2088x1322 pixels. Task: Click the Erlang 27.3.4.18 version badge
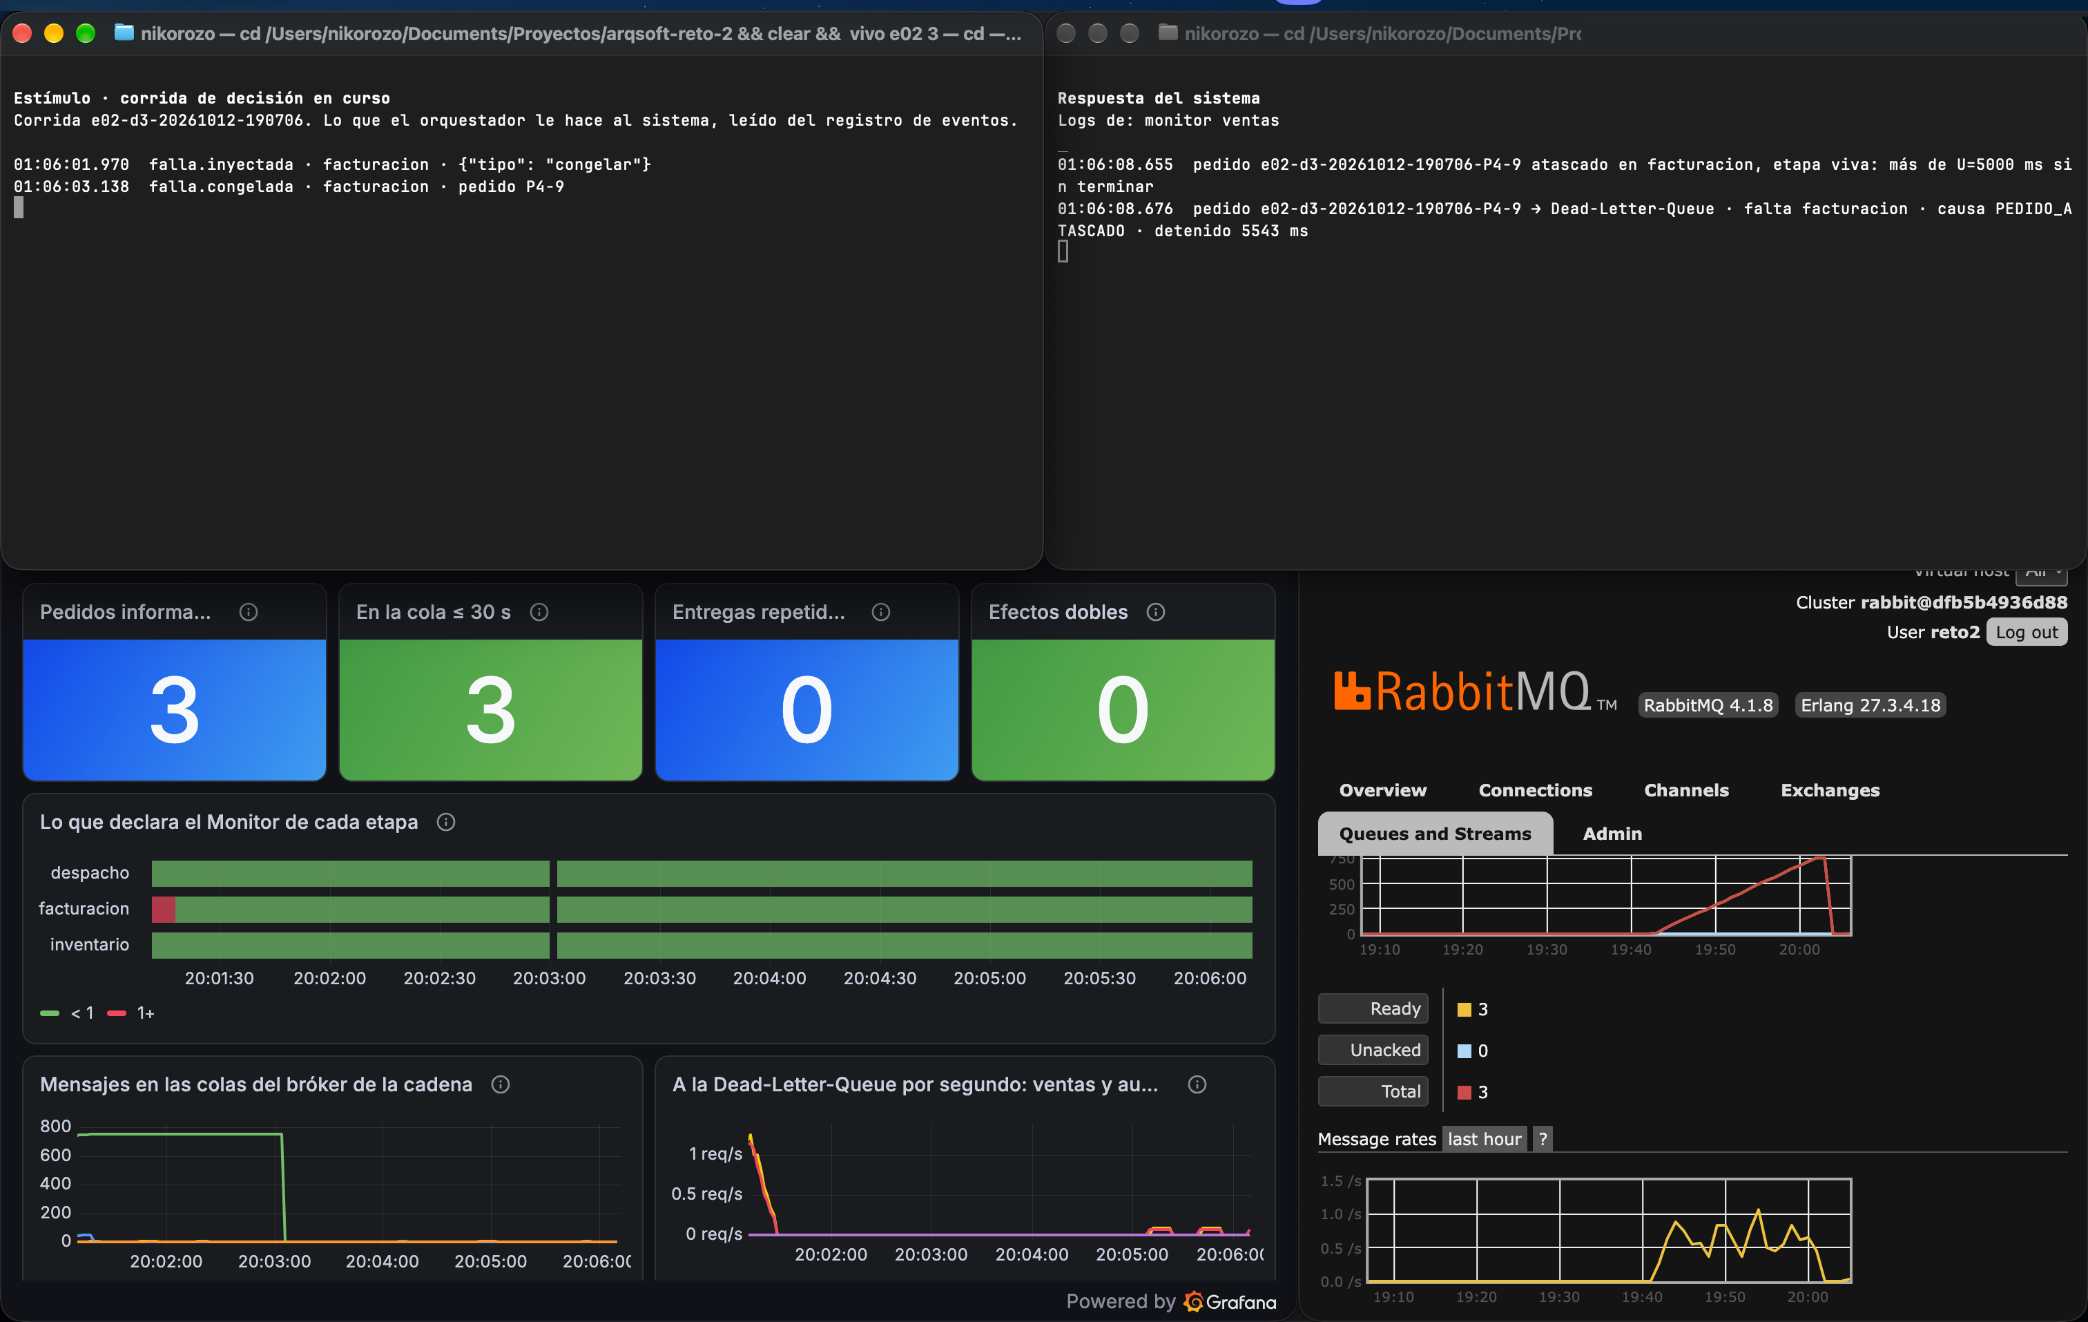[1870, 705]
